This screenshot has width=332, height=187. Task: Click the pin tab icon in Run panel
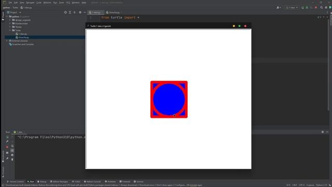(x=7, y=158)
